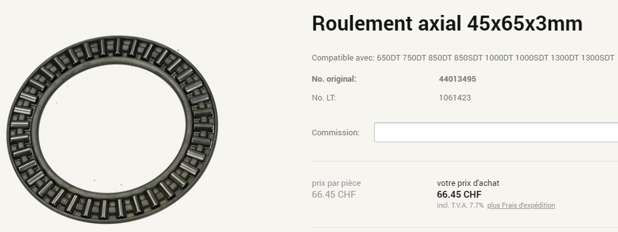The width and height of the screenshot is (618, 232).
Task: Click the 650DT compatible model
Action: (x=388, y=58)
